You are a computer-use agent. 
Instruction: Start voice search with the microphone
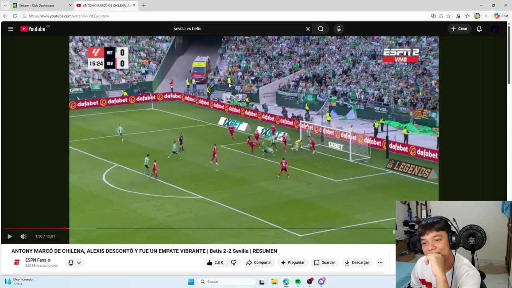[339, 29]
